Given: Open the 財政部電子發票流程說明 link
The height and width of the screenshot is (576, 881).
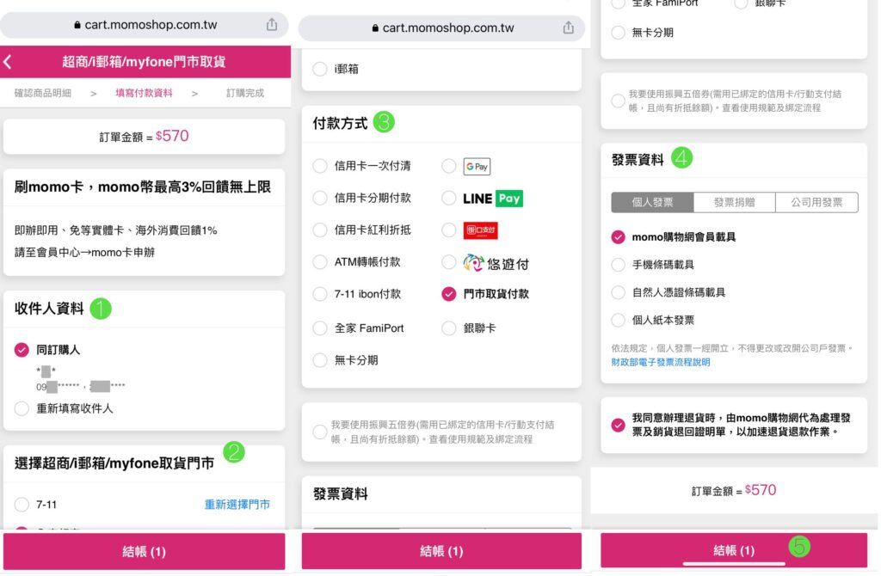Looking at the screenshot, I should 661,362.
